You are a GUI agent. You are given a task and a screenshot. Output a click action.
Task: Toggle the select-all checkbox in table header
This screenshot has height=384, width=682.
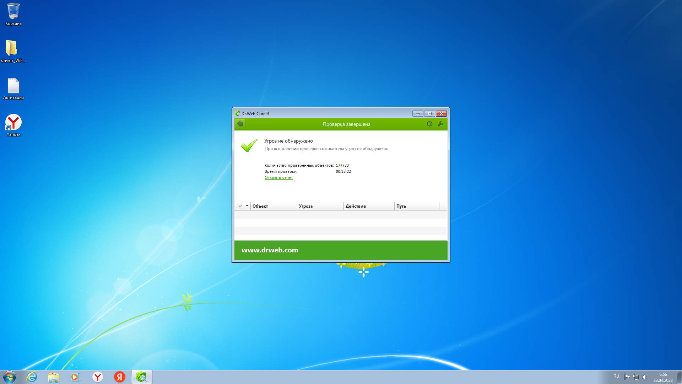tap(240, 206)
